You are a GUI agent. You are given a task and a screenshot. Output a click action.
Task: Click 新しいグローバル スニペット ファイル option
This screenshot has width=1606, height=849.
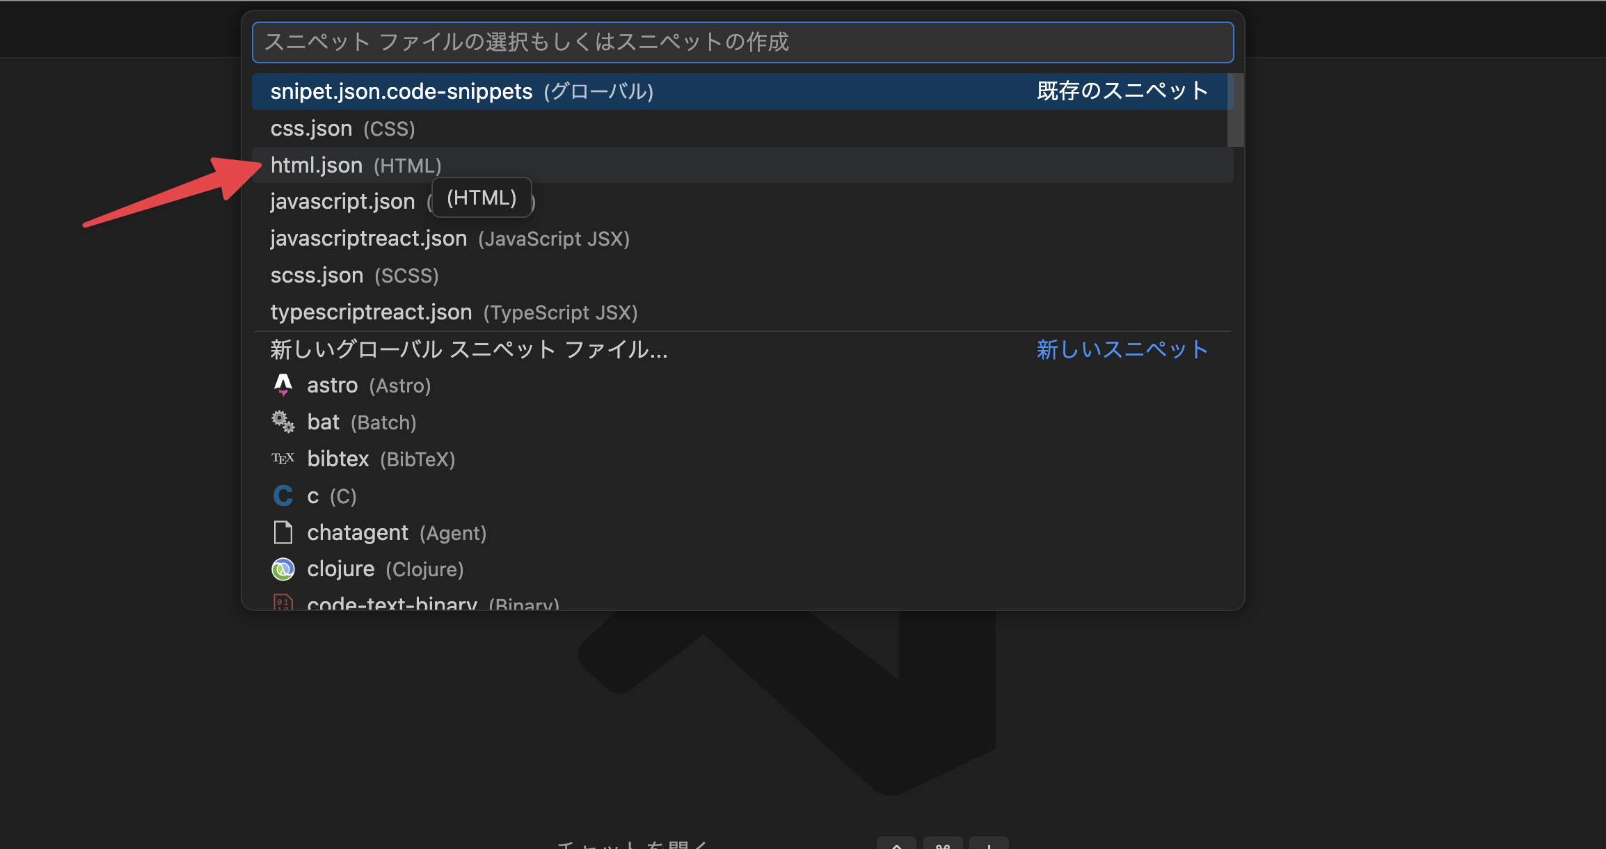pyautogui.click(x=468, y=349)
